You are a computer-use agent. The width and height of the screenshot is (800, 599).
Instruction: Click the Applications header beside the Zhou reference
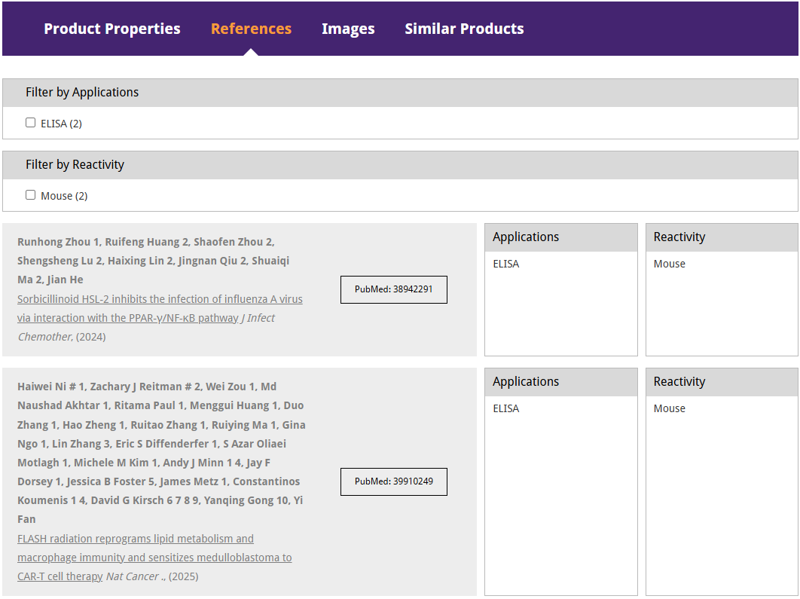561,237
